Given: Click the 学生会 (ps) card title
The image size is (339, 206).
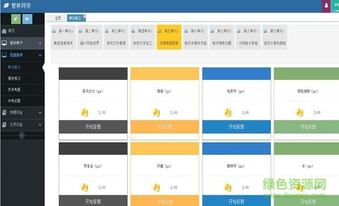Looking at the screenshot, I should click(93, 166).
